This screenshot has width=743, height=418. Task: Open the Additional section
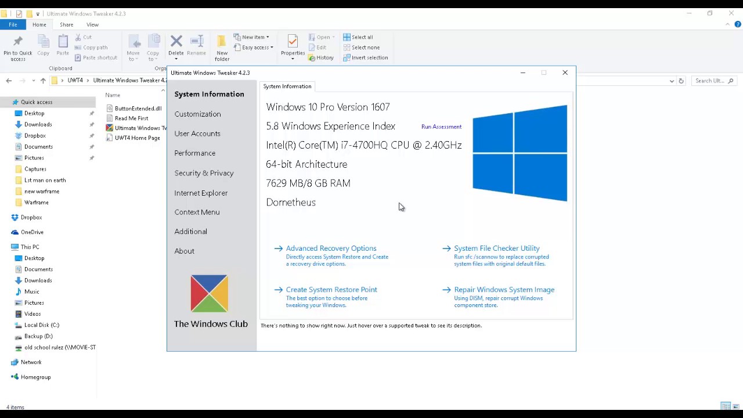(x=191, y=231)
